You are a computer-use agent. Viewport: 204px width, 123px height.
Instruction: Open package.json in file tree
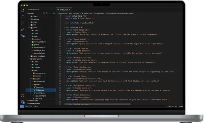click(x=40, y=50)
